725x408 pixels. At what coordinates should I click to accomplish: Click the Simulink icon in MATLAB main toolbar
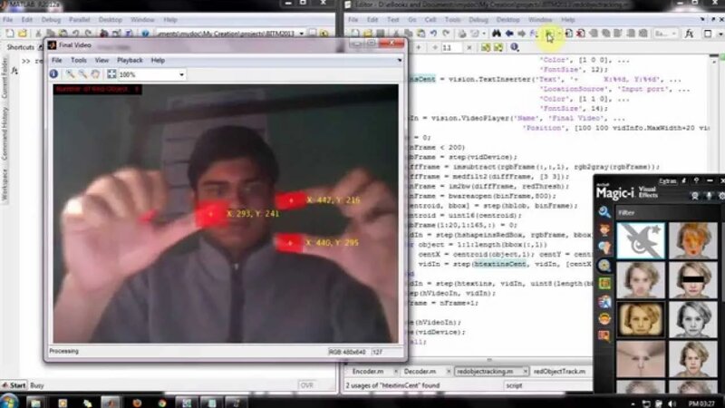104,34
